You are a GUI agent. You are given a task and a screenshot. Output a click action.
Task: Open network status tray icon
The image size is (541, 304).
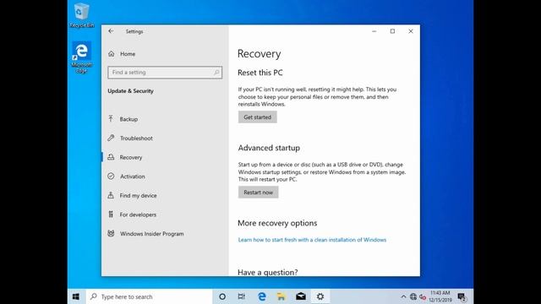click(413, 296)
